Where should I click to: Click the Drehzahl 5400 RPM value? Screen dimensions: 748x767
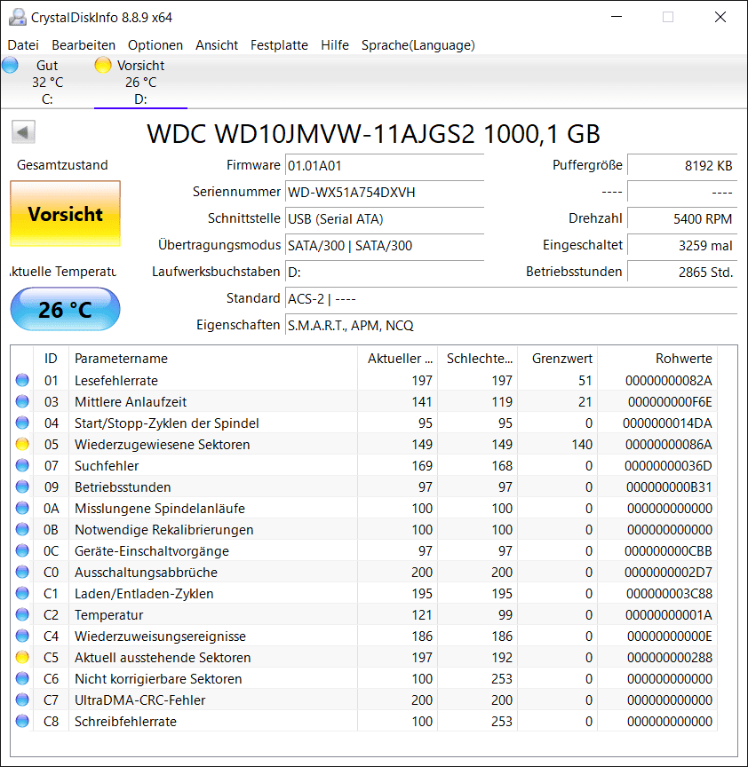(x=682, y=218)
